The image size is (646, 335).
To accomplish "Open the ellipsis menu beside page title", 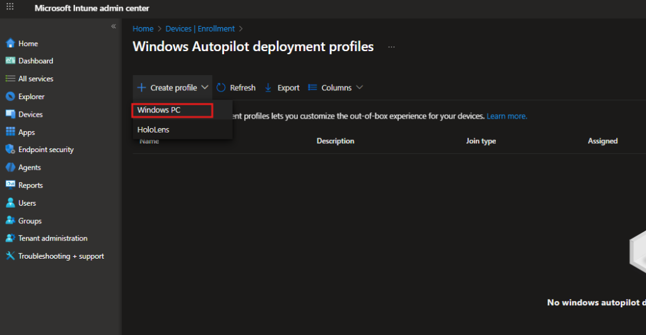I will point(391,47).
